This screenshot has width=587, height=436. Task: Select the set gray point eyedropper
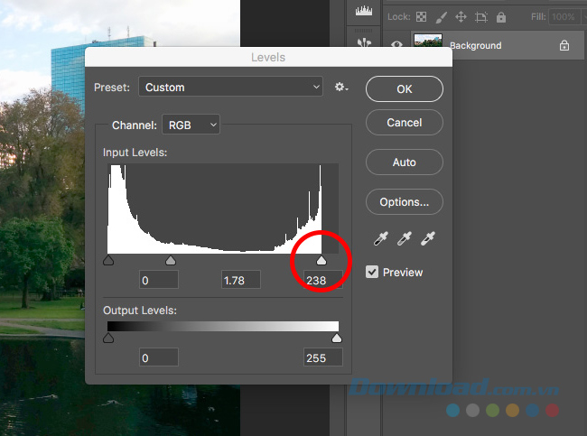point(405,238)
